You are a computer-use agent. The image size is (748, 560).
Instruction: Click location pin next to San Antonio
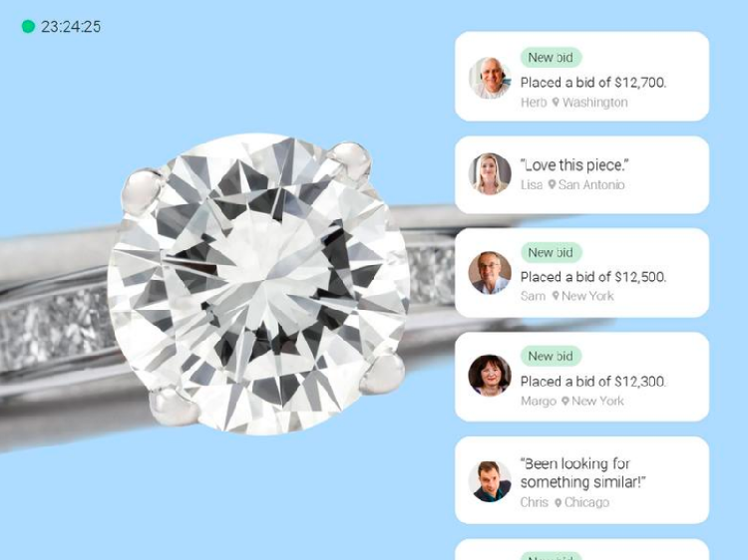point(552,184)
